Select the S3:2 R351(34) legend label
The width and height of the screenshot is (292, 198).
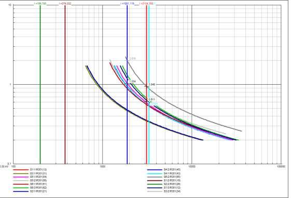[x=172, y=191]
